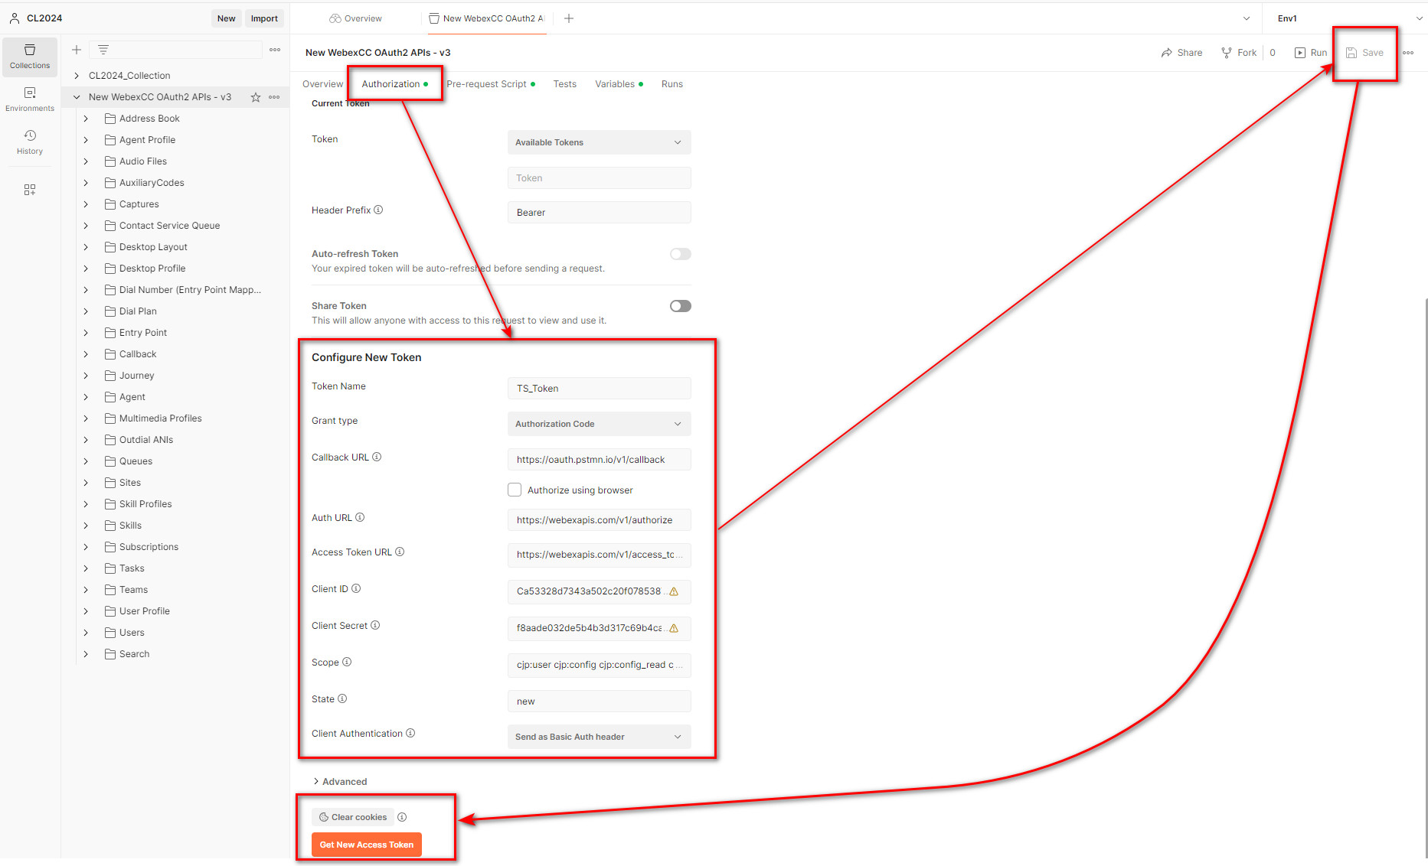Viewport: 1428px width, 866px height.
Task: Click the filter icon in the collections search
Action: 103,50
